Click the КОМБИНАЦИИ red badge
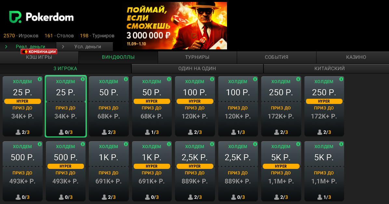The width and height of the screenshot is (389, 204). tap(39, 52)
